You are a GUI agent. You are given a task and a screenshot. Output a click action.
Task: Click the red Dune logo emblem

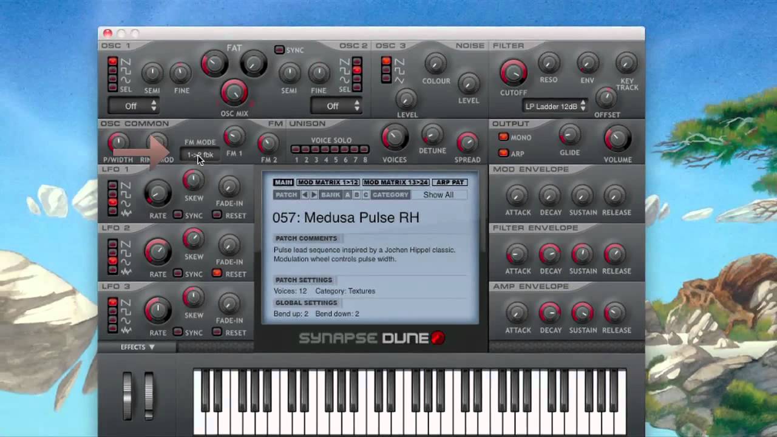[x=438, y=338]
